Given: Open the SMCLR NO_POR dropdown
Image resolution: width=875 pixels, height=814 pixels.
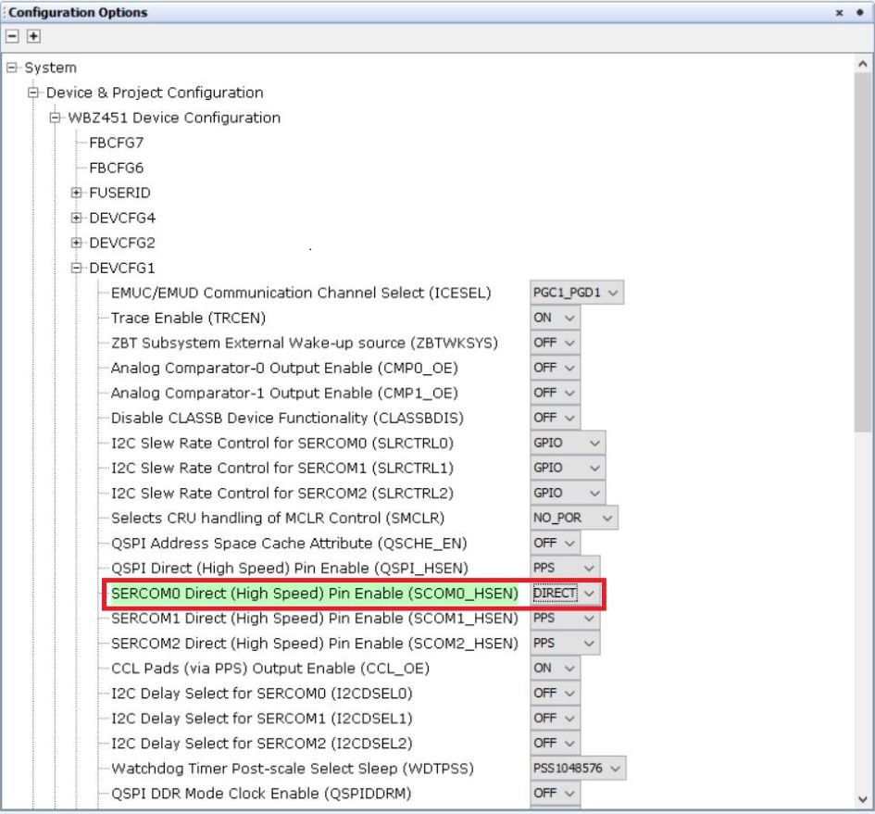Looking at the screenshot, I should point(573,518).
